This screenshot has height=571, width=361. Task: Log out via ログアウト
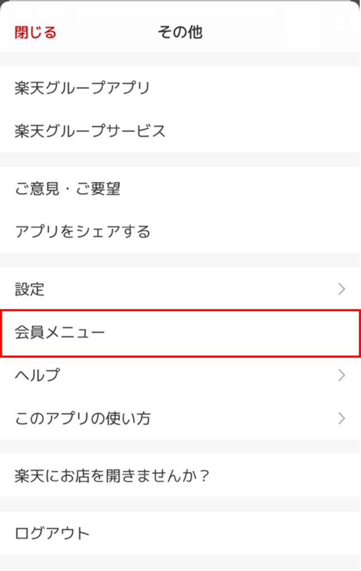coord(52,533)
